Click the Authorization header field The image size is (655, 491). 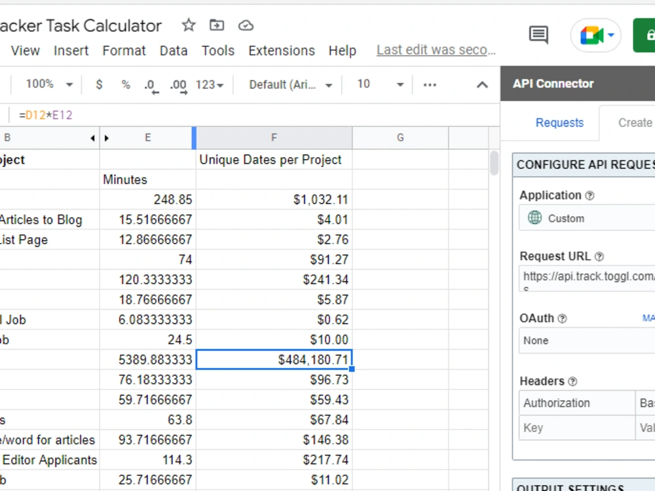pyautogui.click(x=577, y=403)
